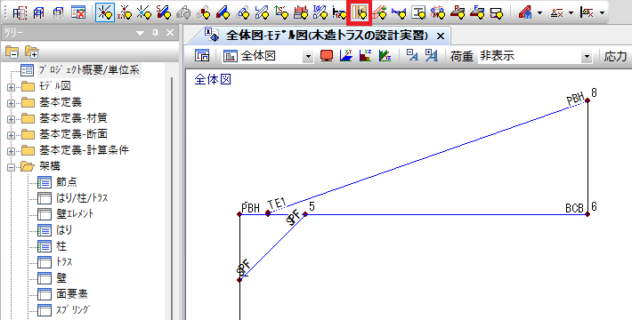632x320 pixels.
Task: Click the frame with dotted selection icon
Action: [20, 12]
